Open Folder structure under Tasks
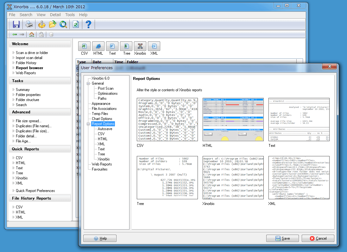The image size is (347, 252). pyautogui.click(x=27, y=100)
